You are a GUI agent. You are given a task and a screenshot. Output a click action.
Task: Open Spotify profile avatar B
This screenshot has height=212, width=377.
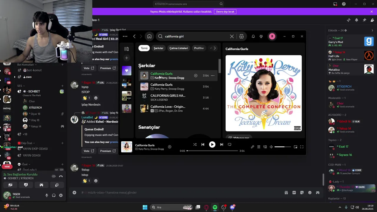272,37
